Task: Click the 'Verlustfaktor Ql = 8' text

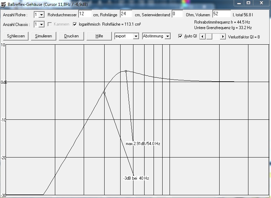Action: (x=244, y=37)
